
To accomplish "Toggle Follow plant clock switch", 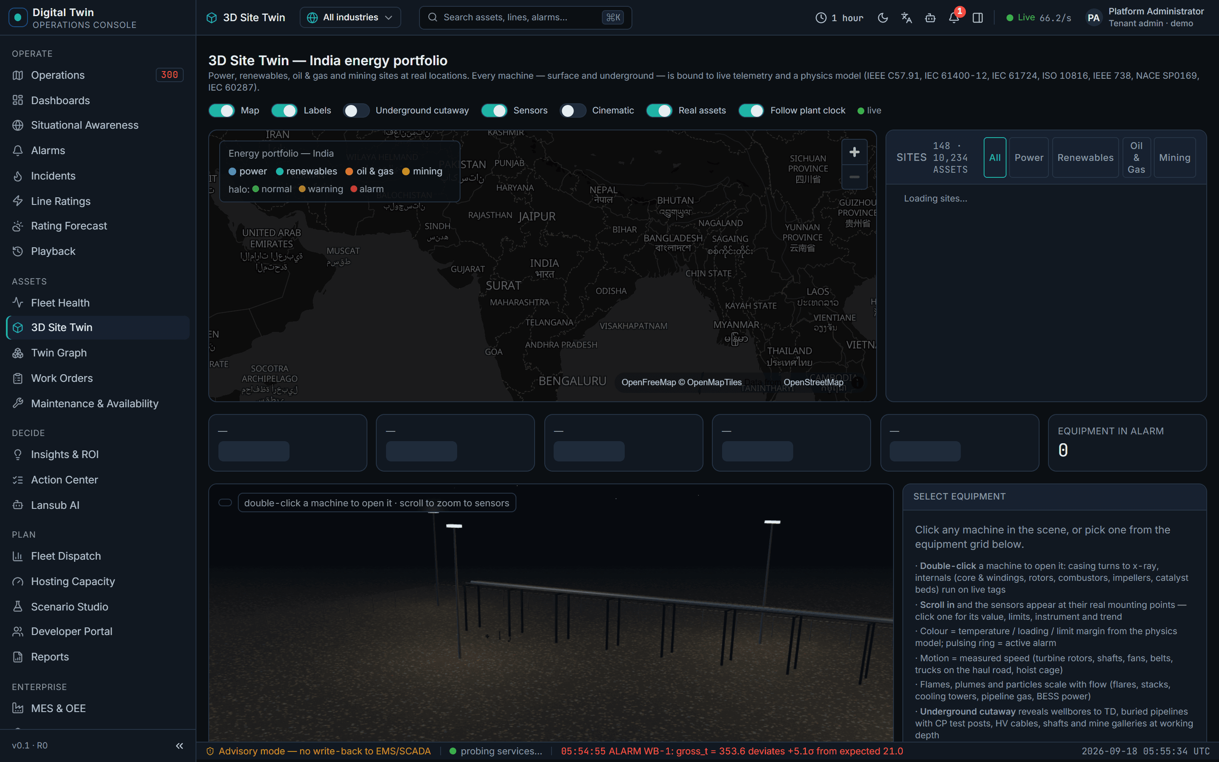I will point(751,110).
